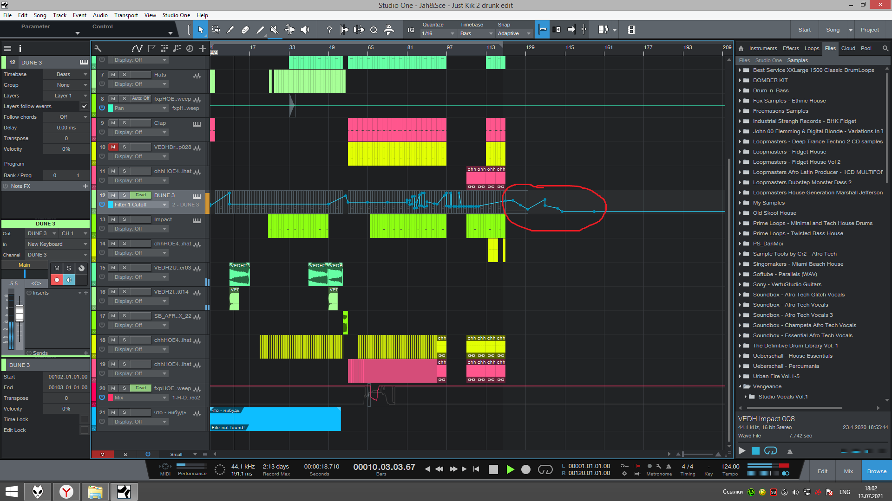Click the global Mute M button

[x=102, y=455]
